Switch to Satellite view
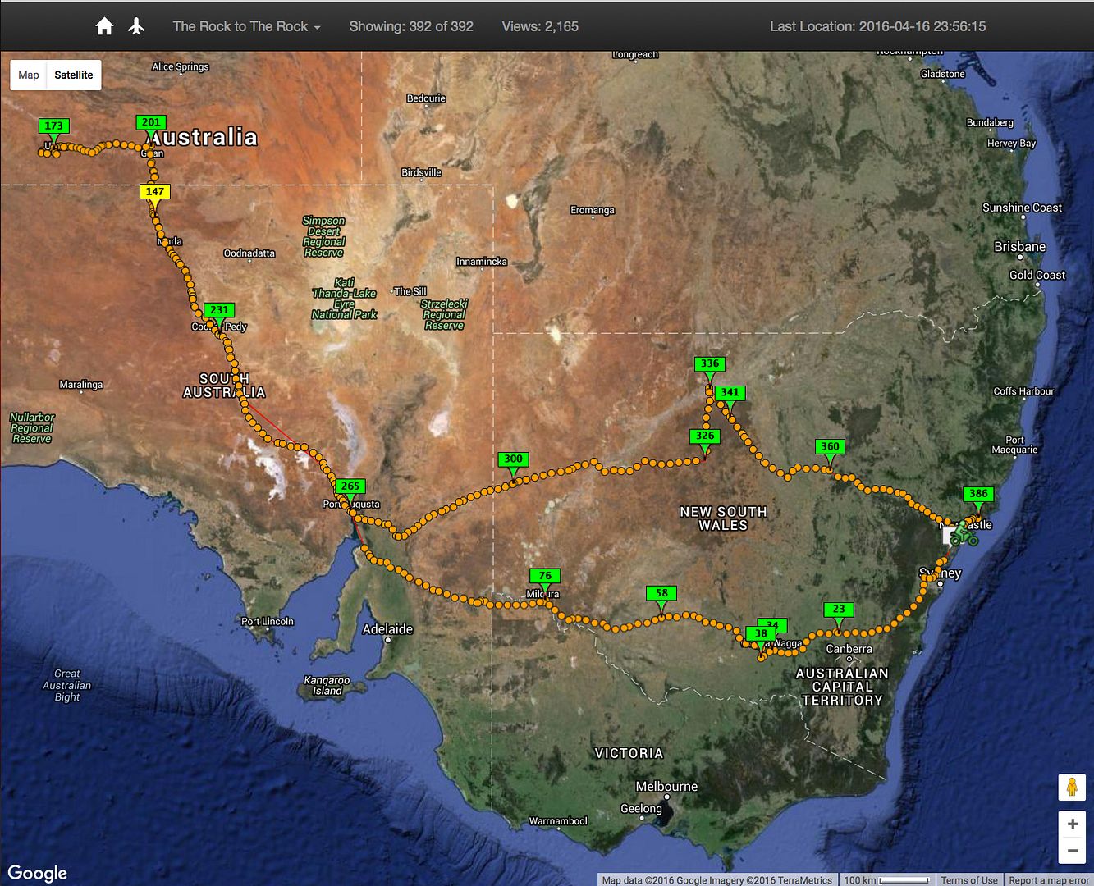This screenshot has width=1094, height=886. (x=74, y=75)
